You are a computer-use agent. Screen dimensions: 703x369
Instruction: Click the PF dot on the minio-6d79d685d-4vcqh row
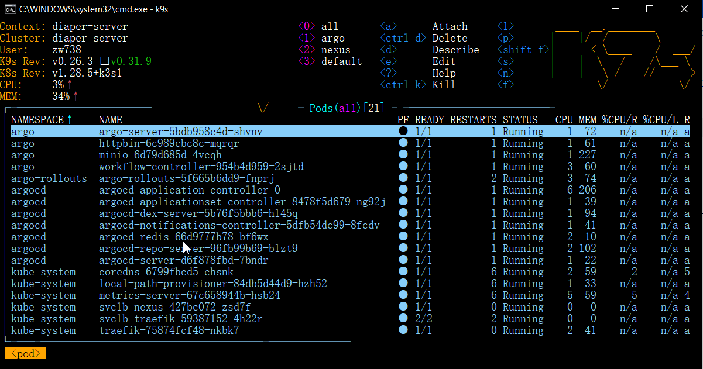pos(403,155)
